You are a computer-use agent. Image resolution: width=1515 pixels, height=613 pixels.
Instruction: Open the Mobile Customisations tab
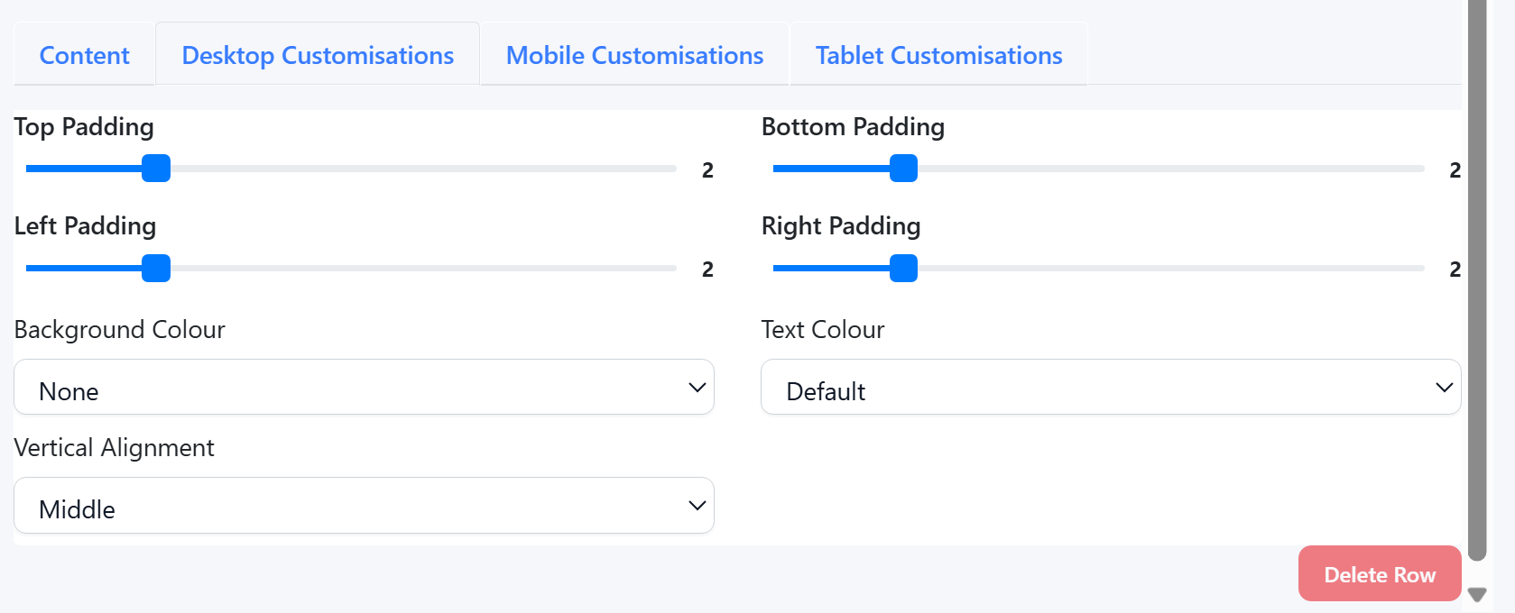tap(634, 55)
